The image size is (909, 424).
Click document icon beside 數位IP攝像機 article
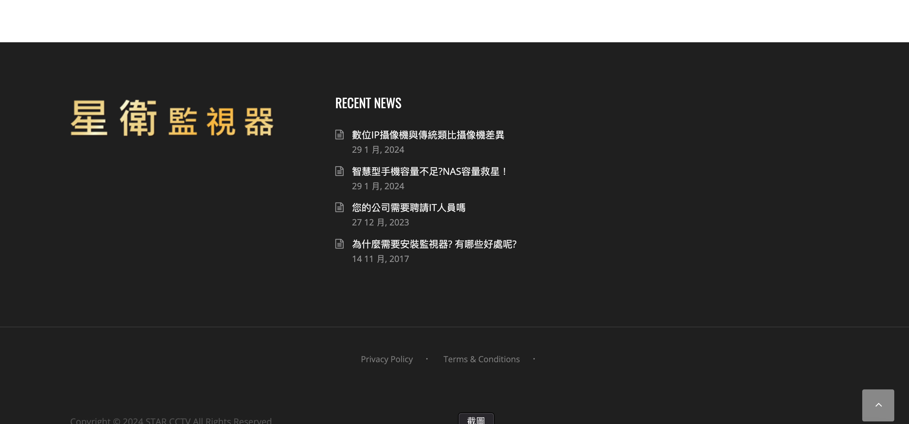click(339, 135)
